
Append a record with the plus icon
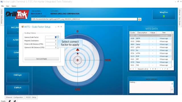coord(158,69)
